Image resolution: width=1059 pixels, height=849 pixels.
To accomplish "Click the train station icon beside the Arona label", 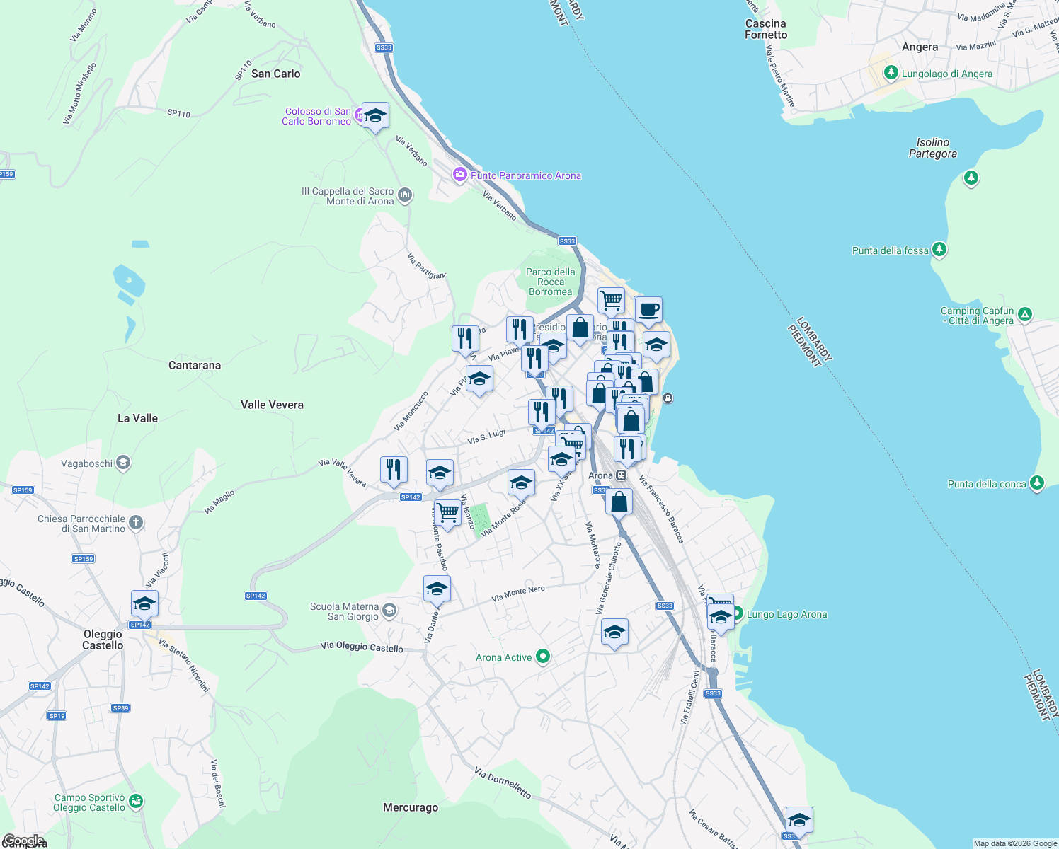I will click(623, 475).
